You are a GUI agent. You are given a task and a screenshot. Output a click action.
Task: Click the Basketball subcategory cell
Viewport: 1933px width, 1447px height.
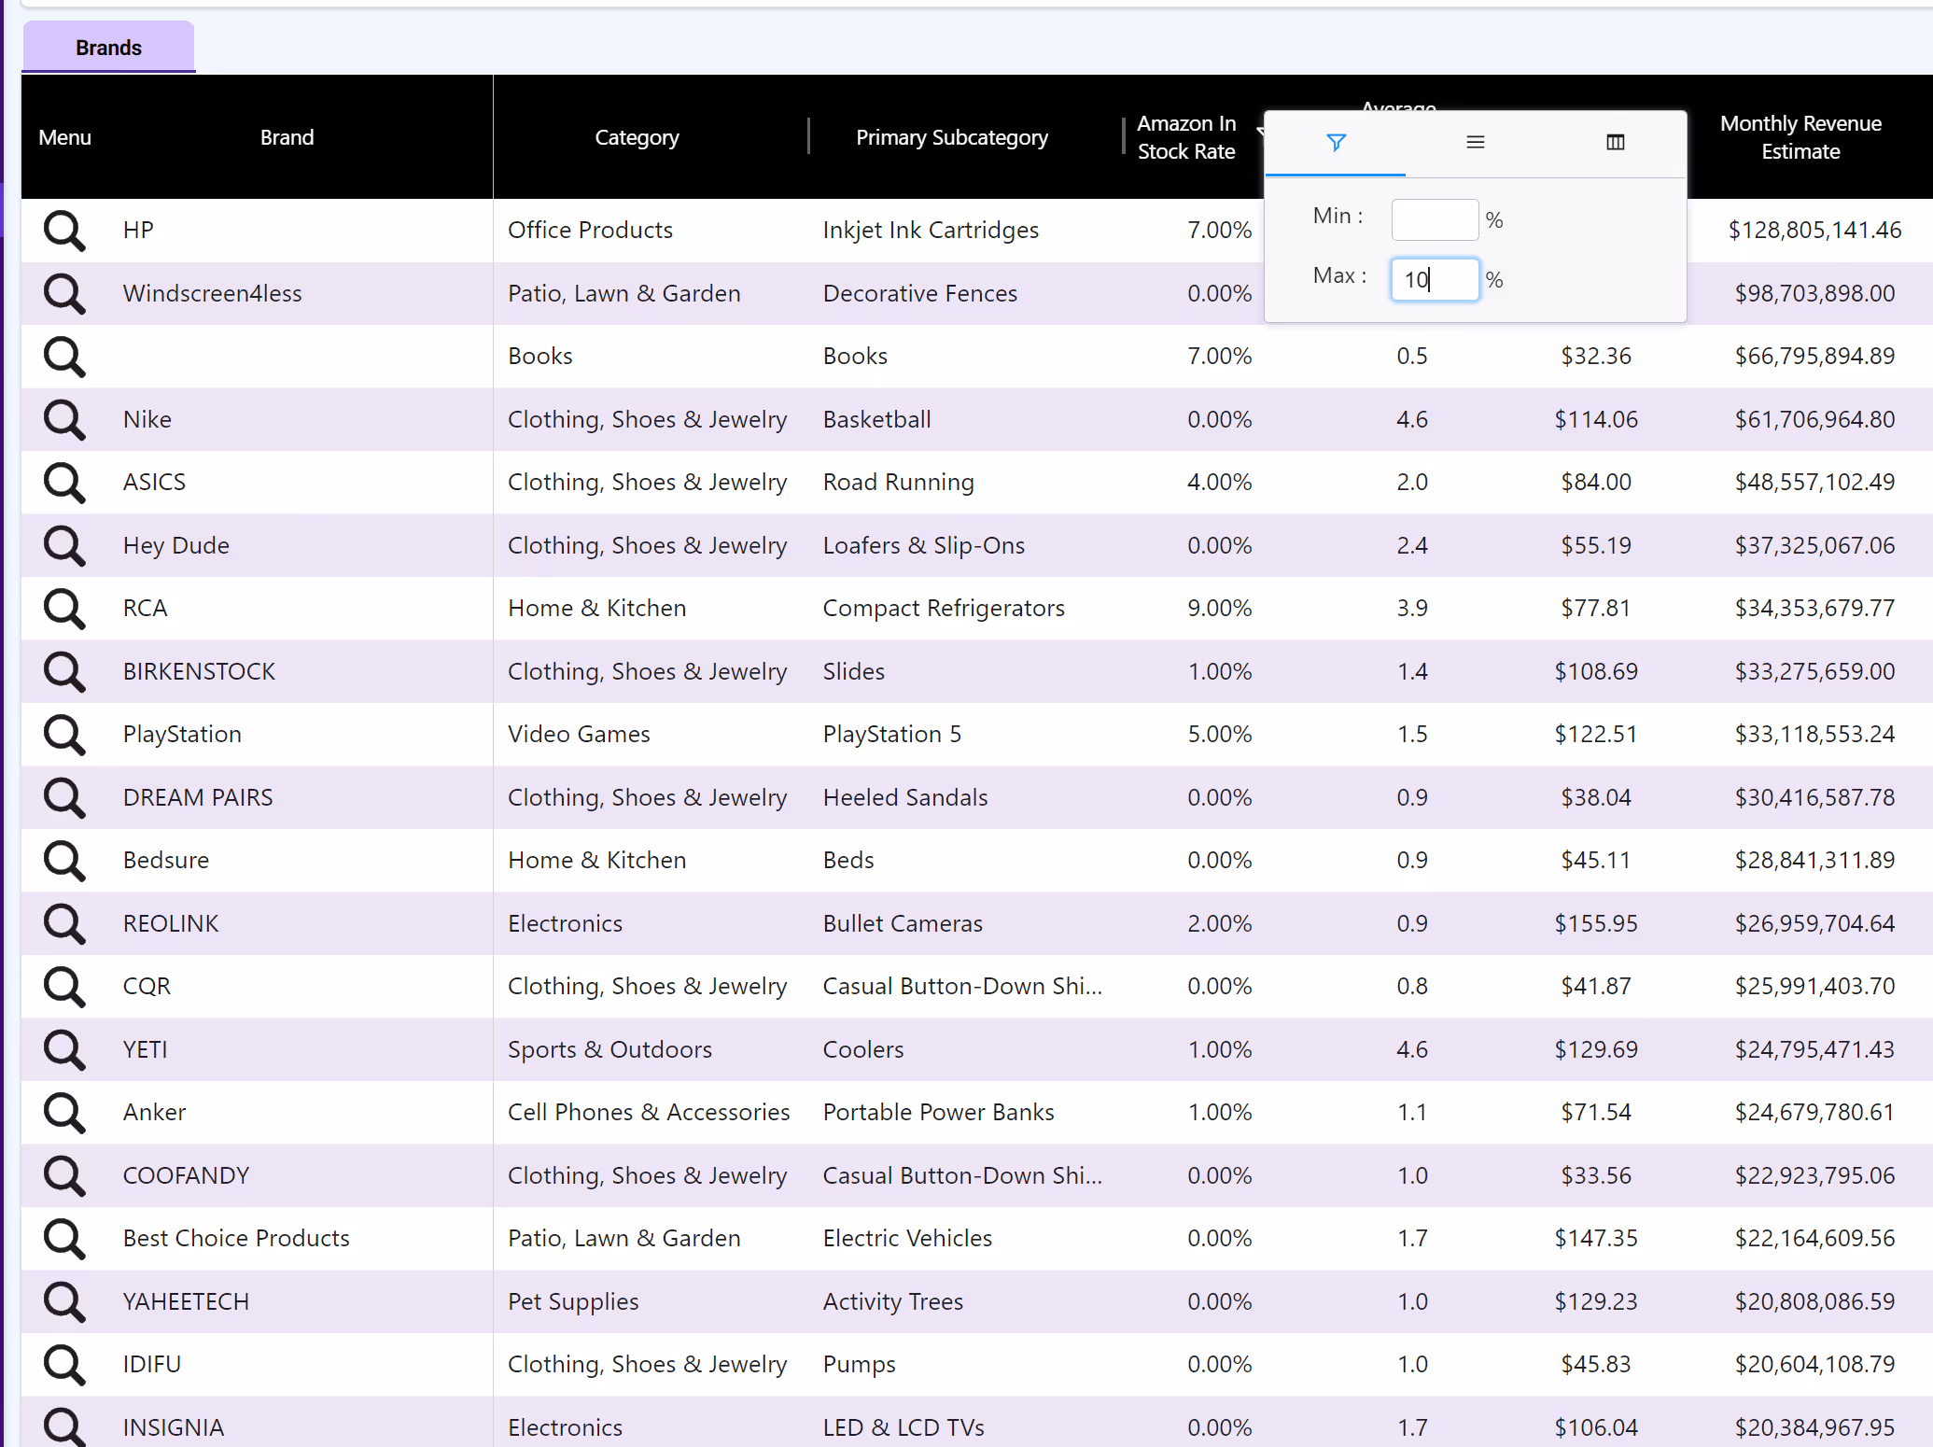(x=876, y=419)
